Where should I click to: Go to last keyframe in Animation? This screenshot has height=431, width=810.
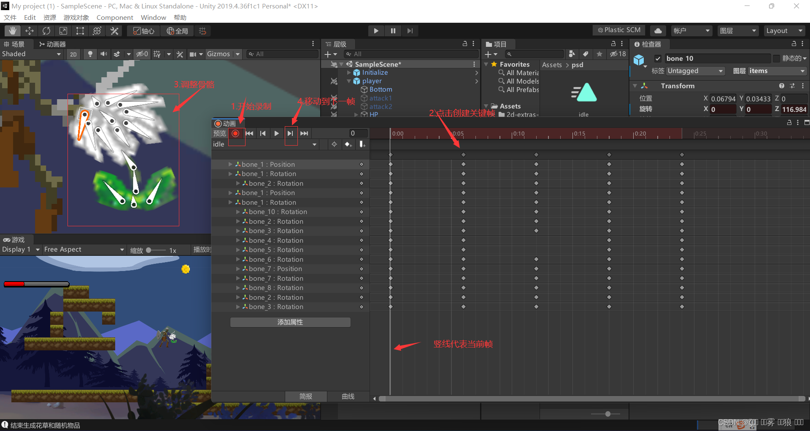pyautogui.click(x=304, y=133)
